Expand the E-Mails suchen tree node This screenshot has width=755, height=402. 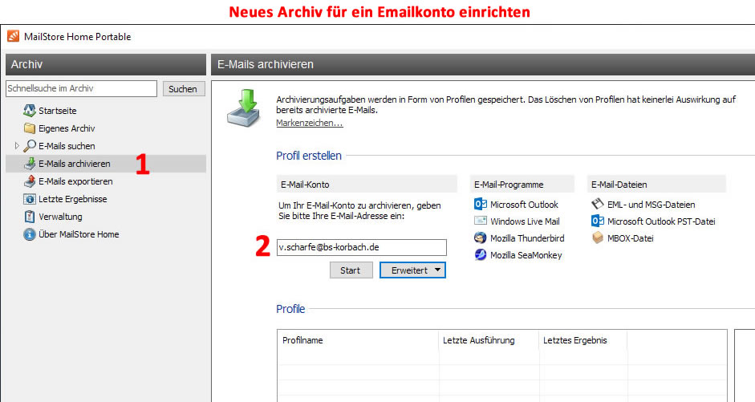pos(17,145)
